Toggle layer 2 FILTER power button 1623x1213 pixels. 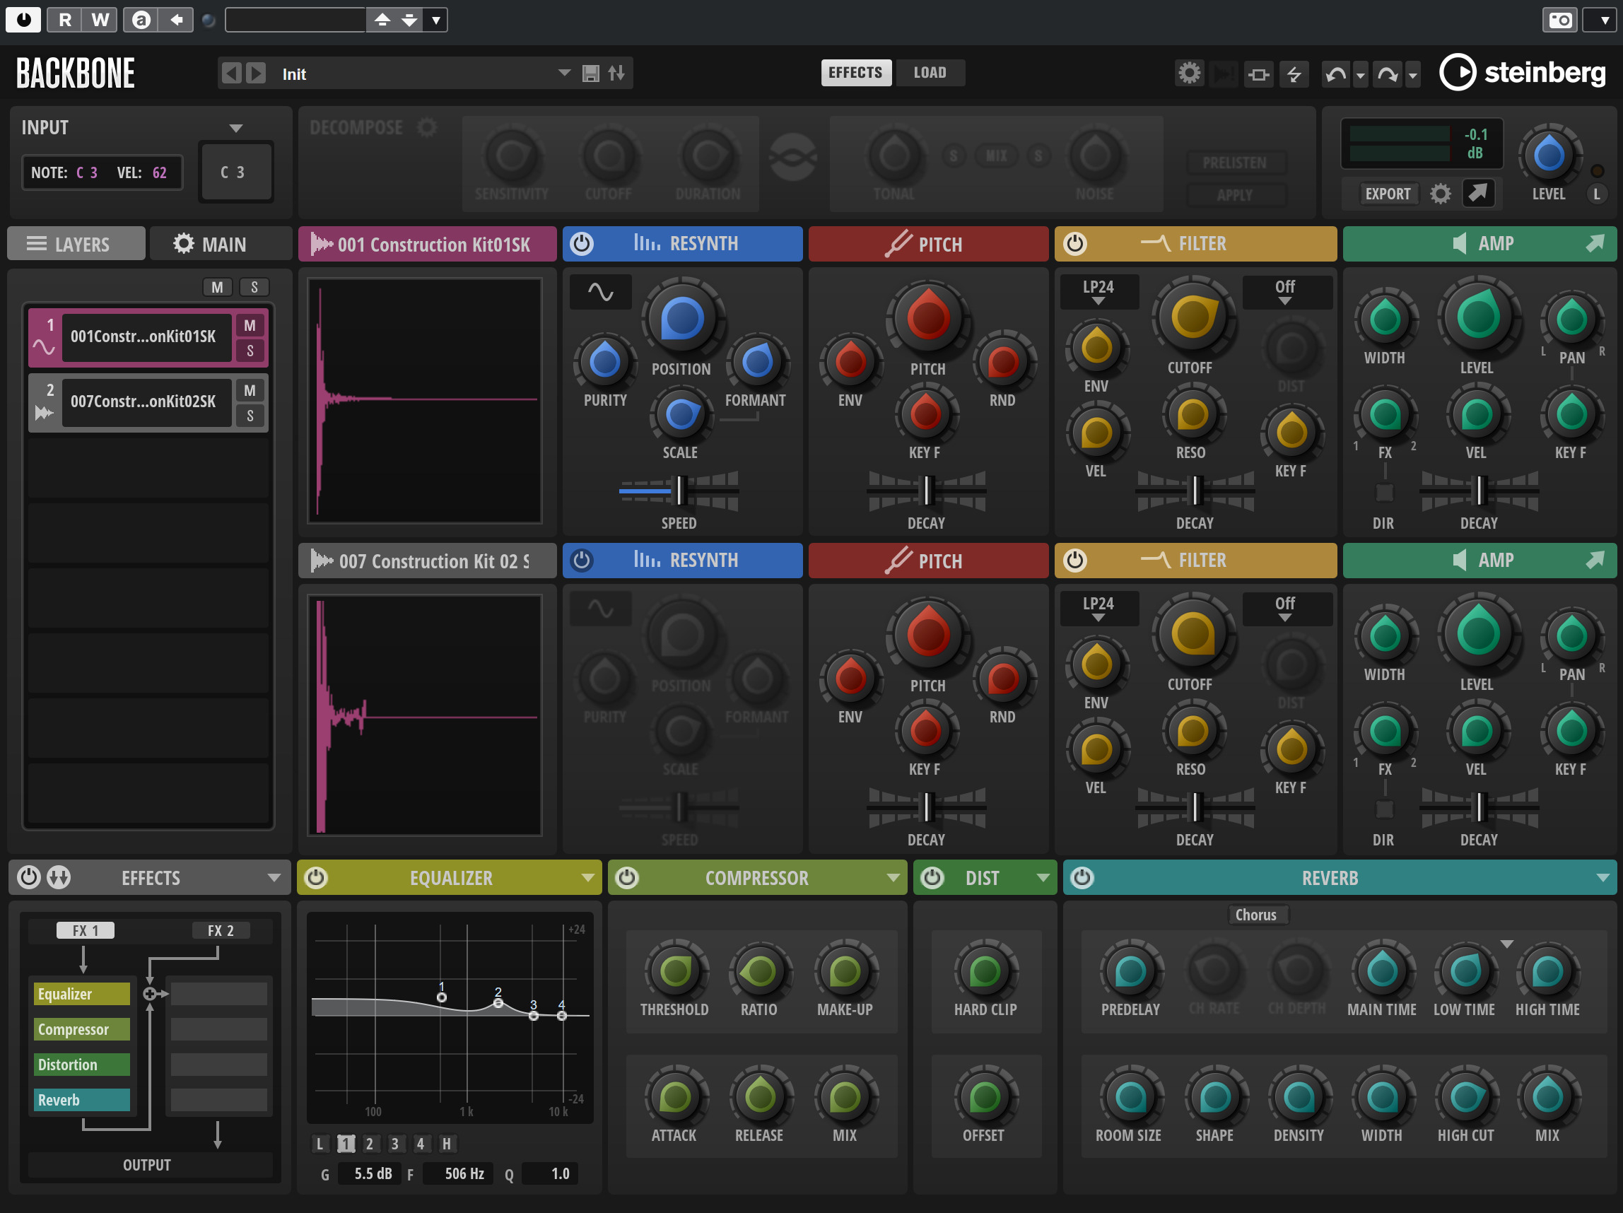pyautogui.click(x=1075, y=561)
